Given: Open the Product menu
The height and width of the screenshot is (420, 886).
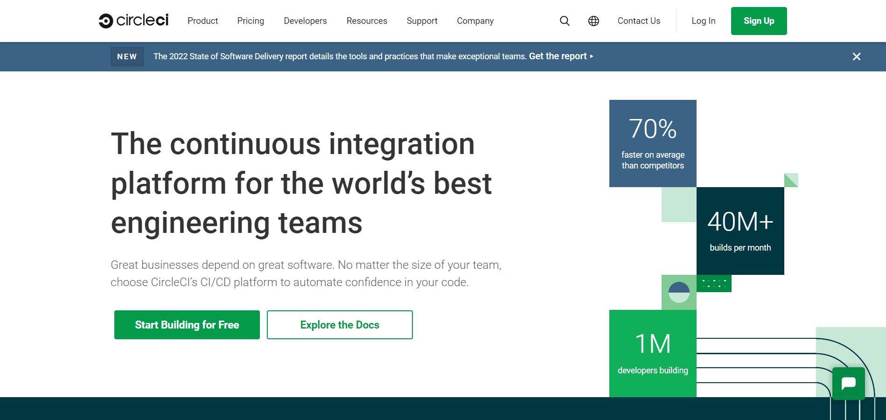Looking at the screenshot, I should point(202,21).
